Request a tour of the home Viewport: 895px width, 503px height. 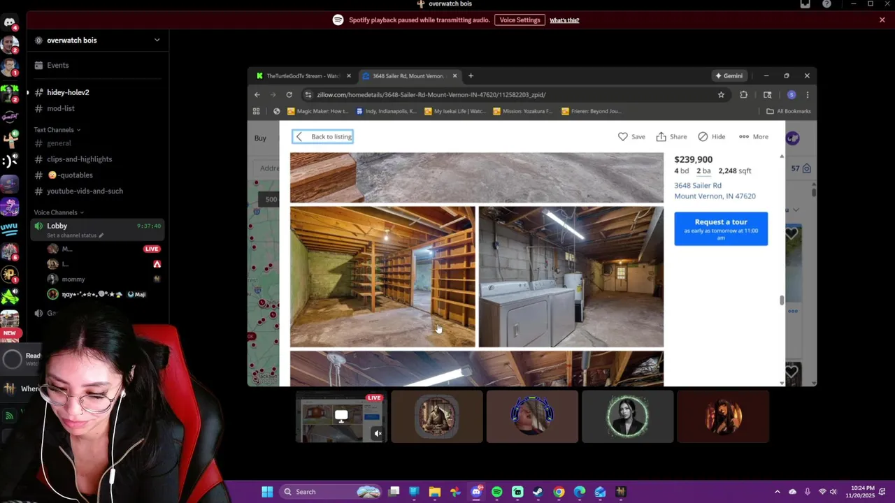721,229
